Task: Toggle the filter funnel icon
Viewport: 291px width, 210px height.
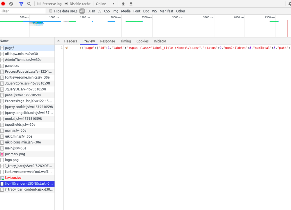Action: [21, 4]
